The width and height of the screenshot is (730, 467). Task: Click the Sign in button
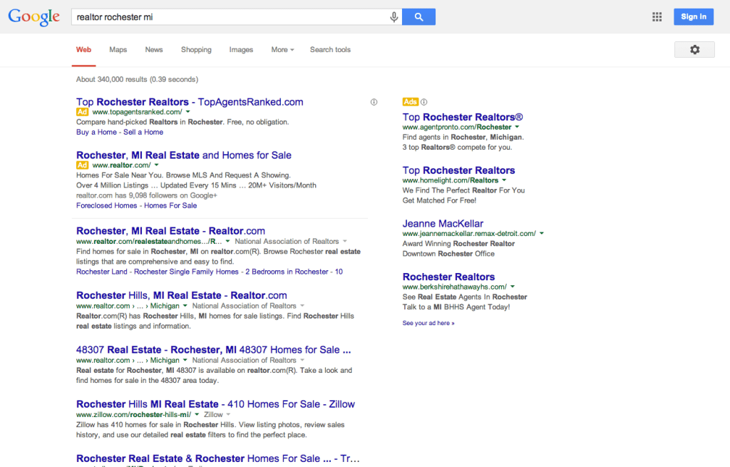click(693, 17)
